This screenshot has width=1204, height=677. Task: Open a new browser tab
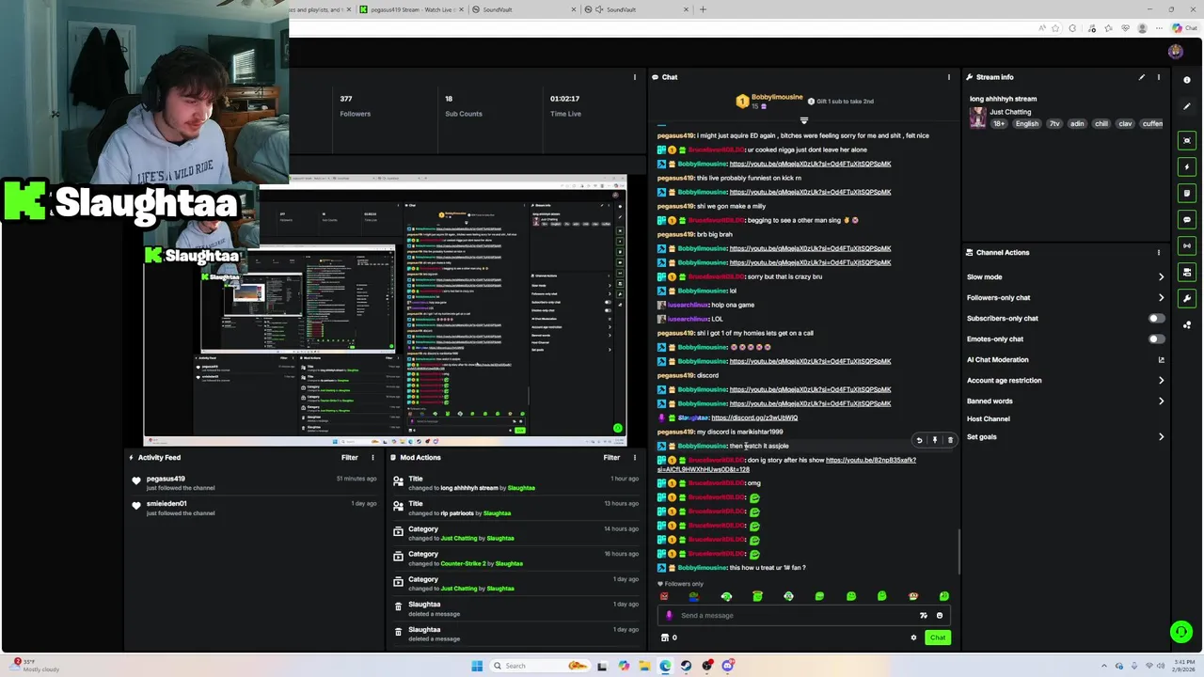point(703,9)
